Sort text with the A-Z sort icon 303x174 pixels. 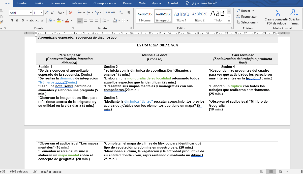[121, 13]
